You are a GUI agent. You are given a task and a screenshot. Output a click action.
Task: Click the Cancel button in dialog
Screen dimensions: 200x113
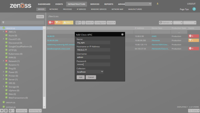tap(91, 77)
